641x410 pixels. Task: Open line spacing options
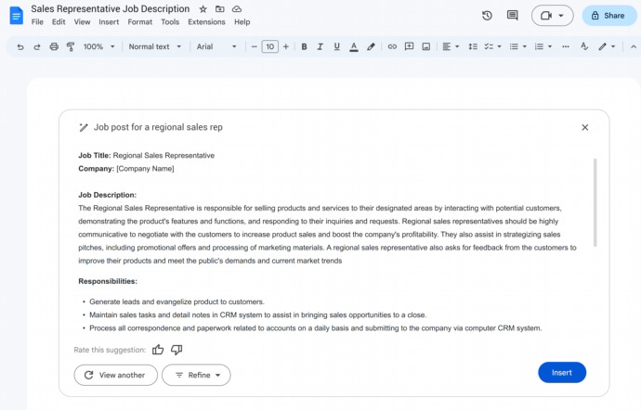point(473,46)
